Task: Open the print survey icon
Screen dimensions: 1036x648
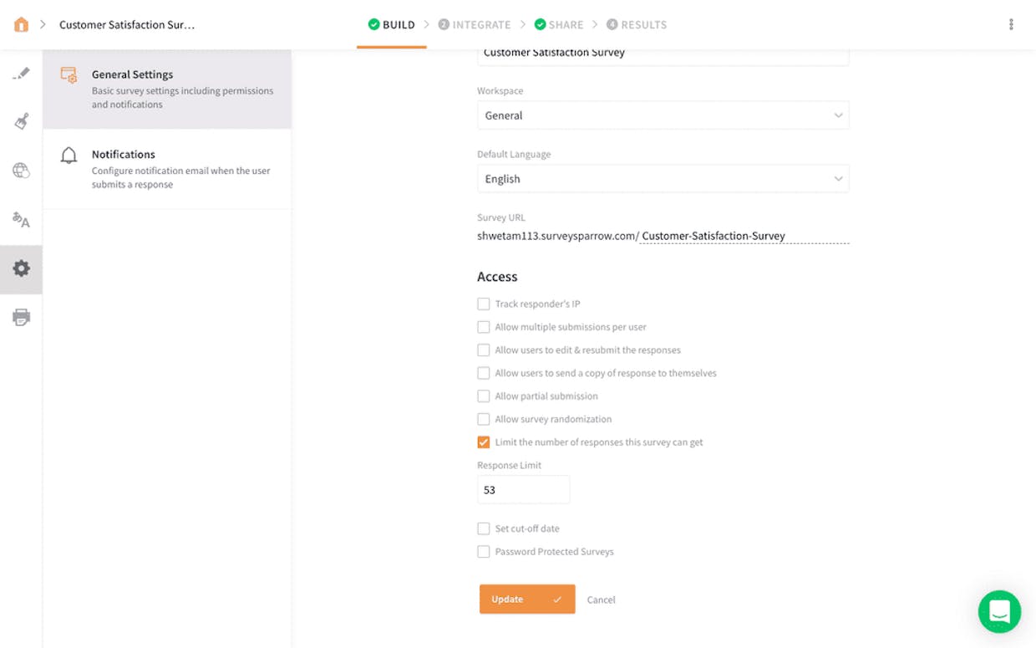Action: point(22,317)
